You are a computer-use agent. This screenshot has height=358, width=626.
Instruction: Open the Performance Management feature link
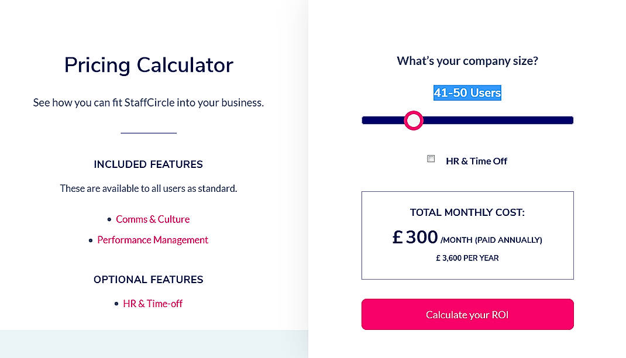point(153,240)
